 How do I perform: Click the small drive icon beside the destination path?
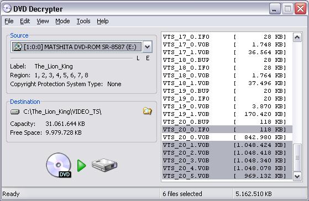click(x=15, y=112)
